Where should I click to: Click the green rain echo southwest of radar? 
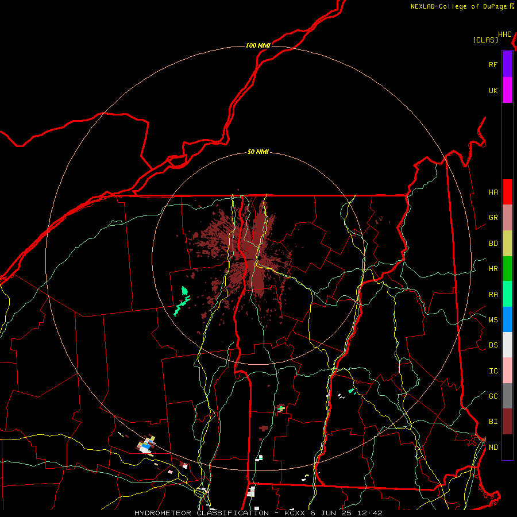[182, 302]
